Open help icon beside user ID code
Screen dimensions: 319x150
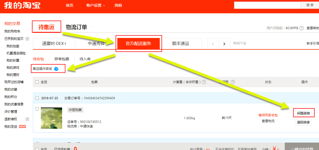(301, 28)
